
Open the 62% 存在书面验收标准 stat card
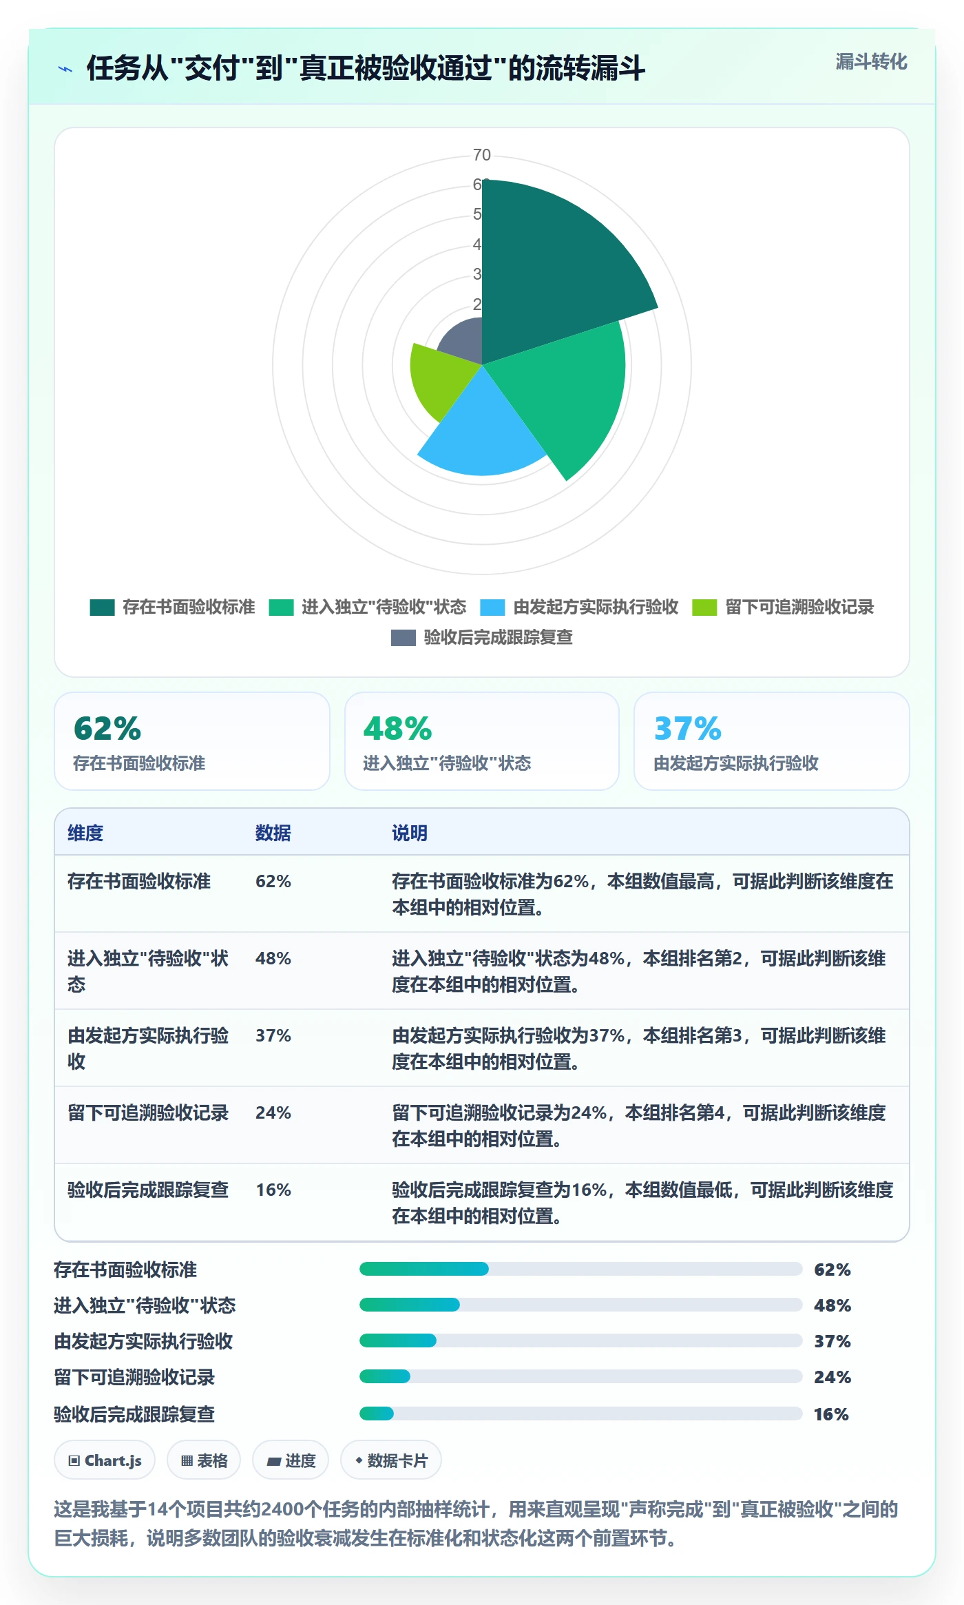(x=192, y=741)
